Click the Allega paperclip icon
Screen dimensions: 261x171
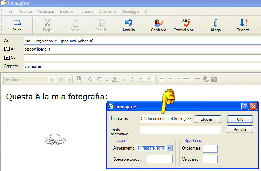(x=216, y=23)
